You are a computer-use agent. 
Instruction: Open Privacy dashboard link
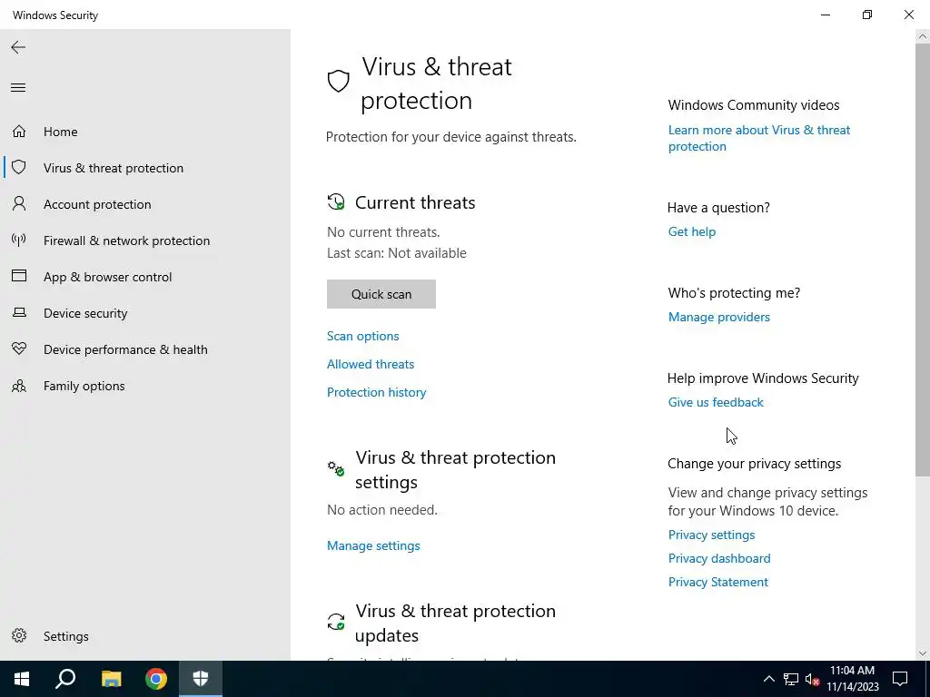719,558
